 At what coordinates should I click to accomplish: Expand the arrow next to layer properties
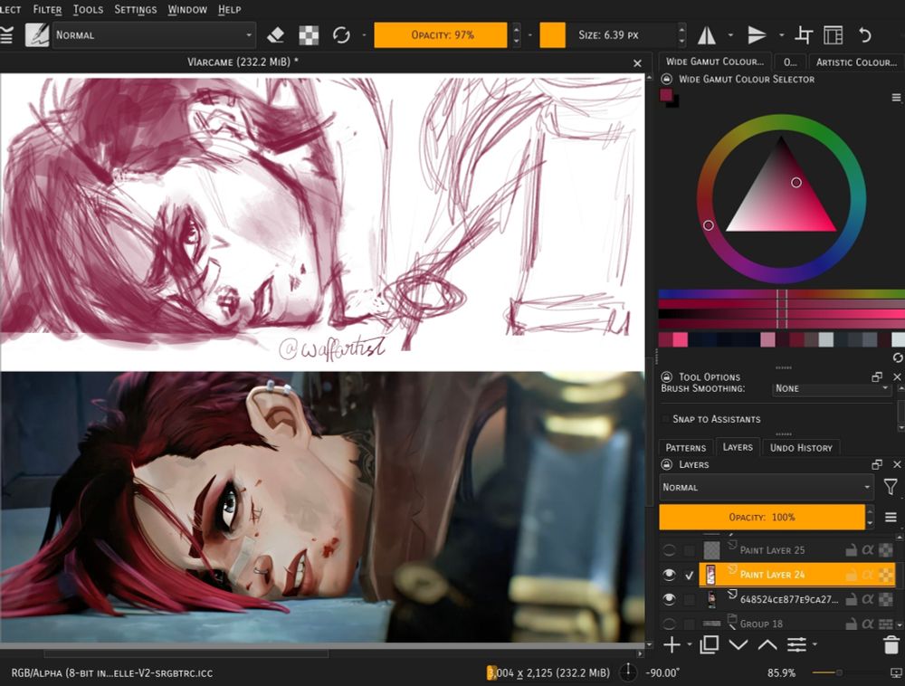[x=814, y=644]
